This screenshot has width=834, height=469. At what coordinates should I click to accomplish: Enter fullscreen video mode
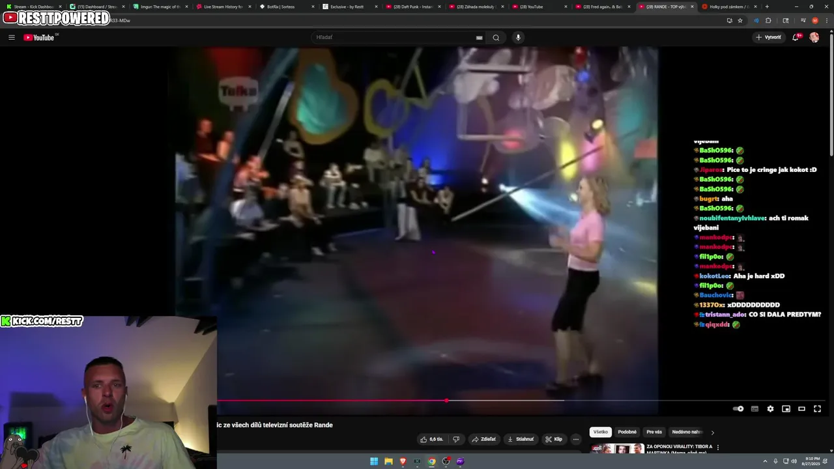(x=817, y=408)
